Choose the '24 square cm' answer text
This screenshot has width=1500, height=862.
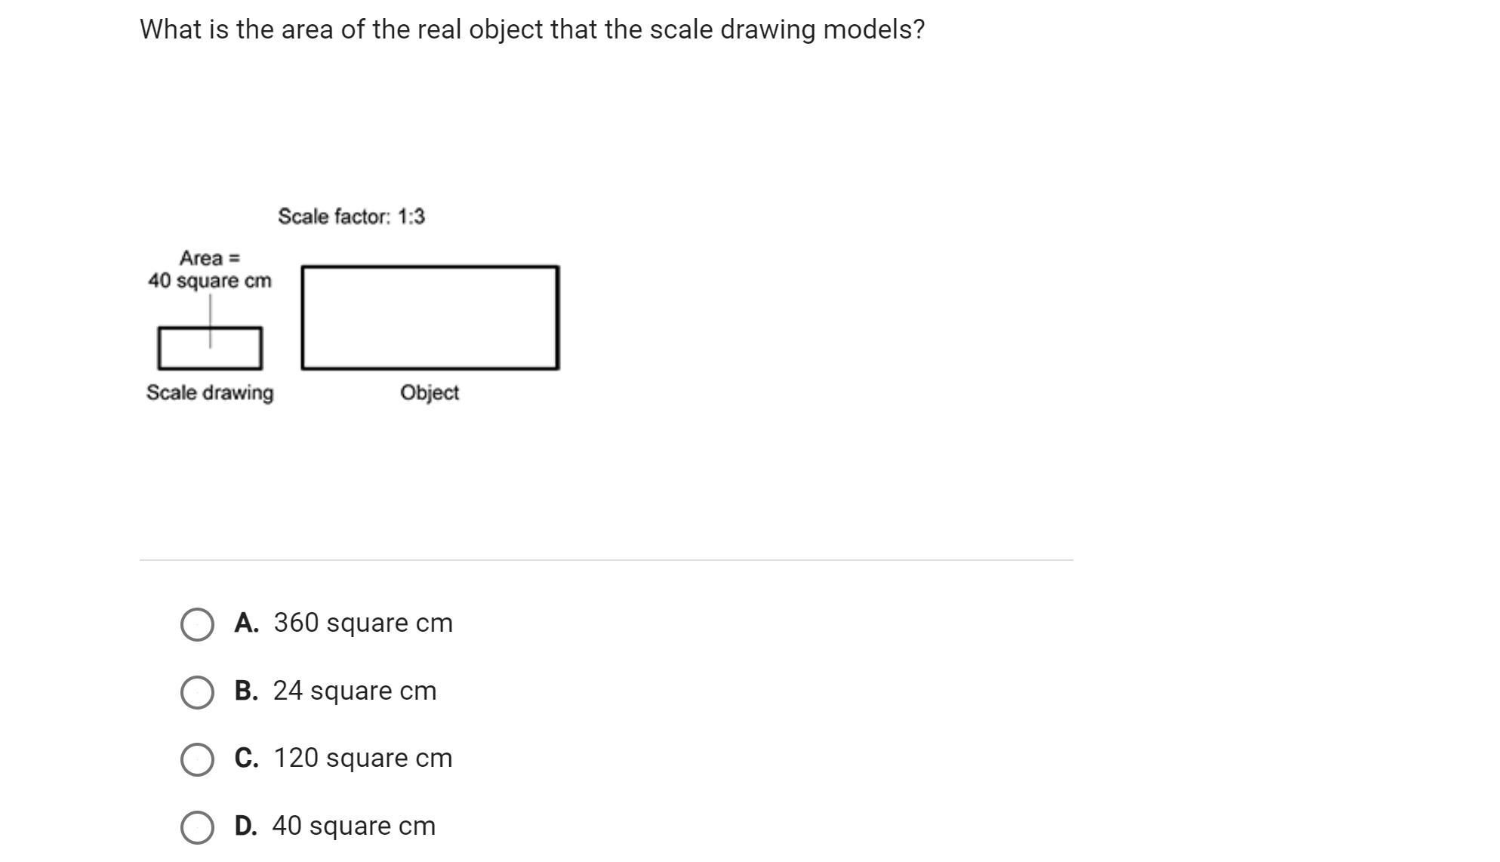[x=355, y=691]
